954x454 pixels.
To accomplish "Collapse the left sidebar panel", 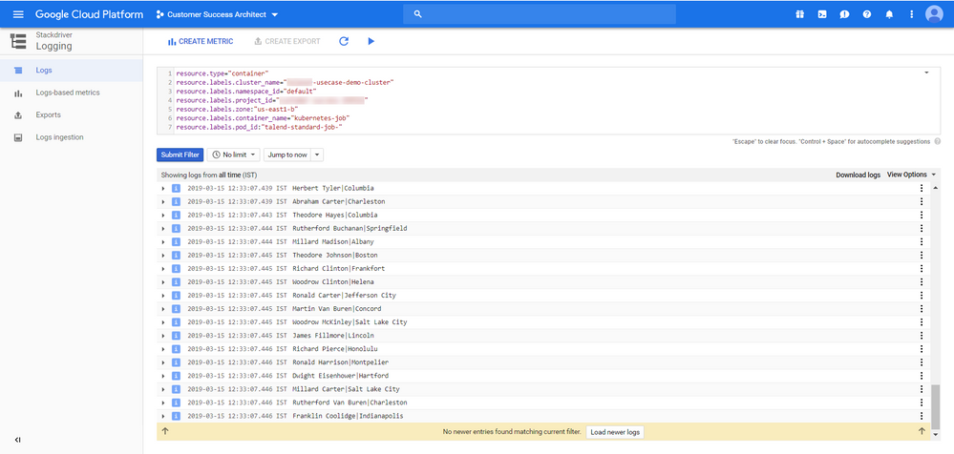I will point(17,440).
